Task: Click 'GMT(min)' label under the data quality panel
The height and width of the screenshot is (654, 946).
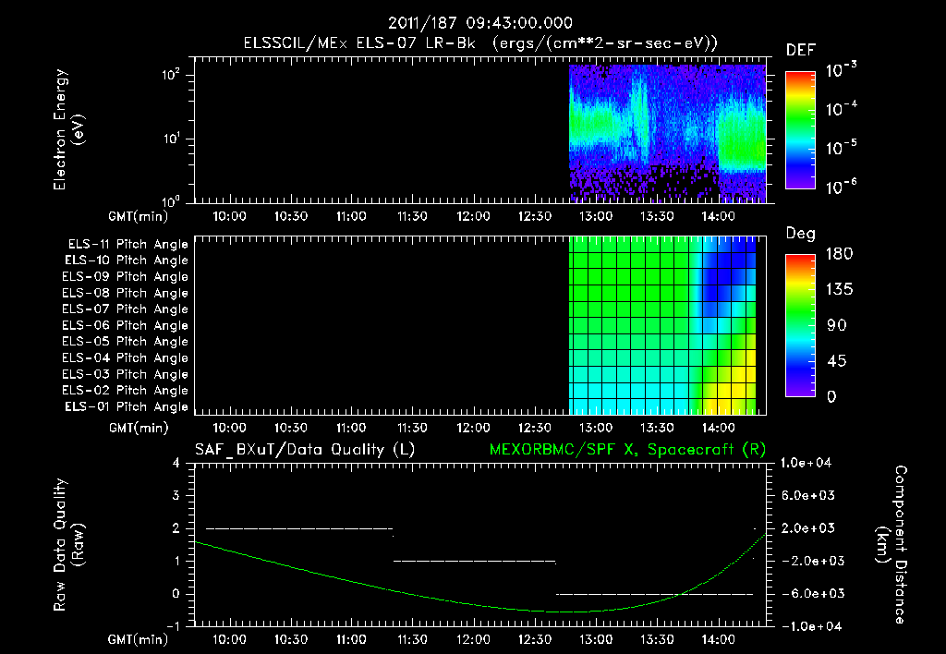Action: (139, 639)
